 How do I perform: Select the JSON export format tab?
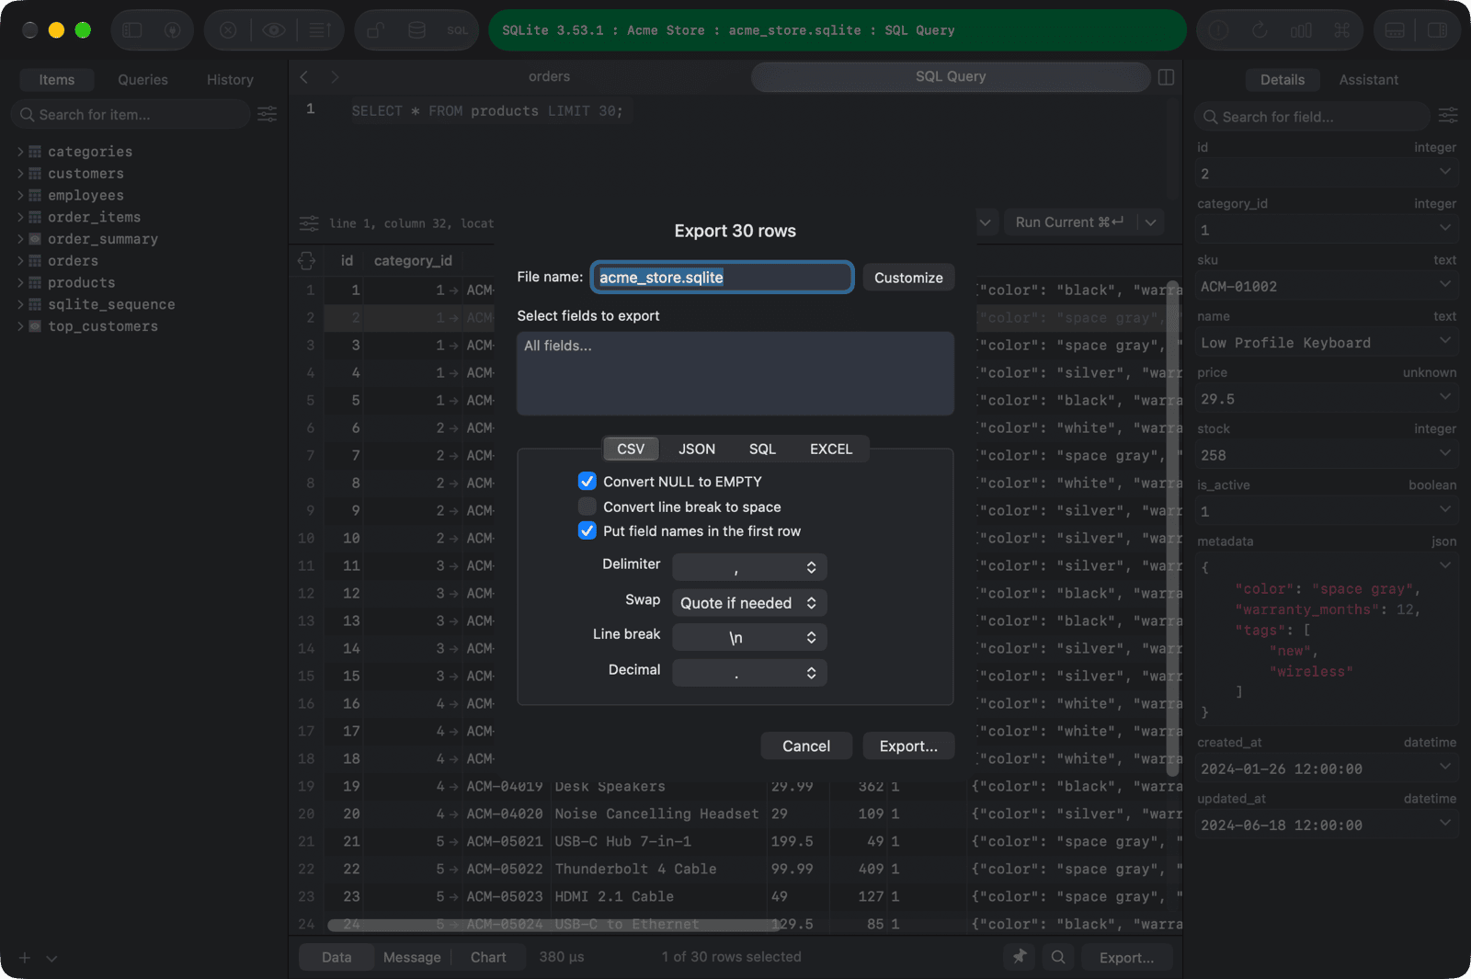[x=697, y=449]
